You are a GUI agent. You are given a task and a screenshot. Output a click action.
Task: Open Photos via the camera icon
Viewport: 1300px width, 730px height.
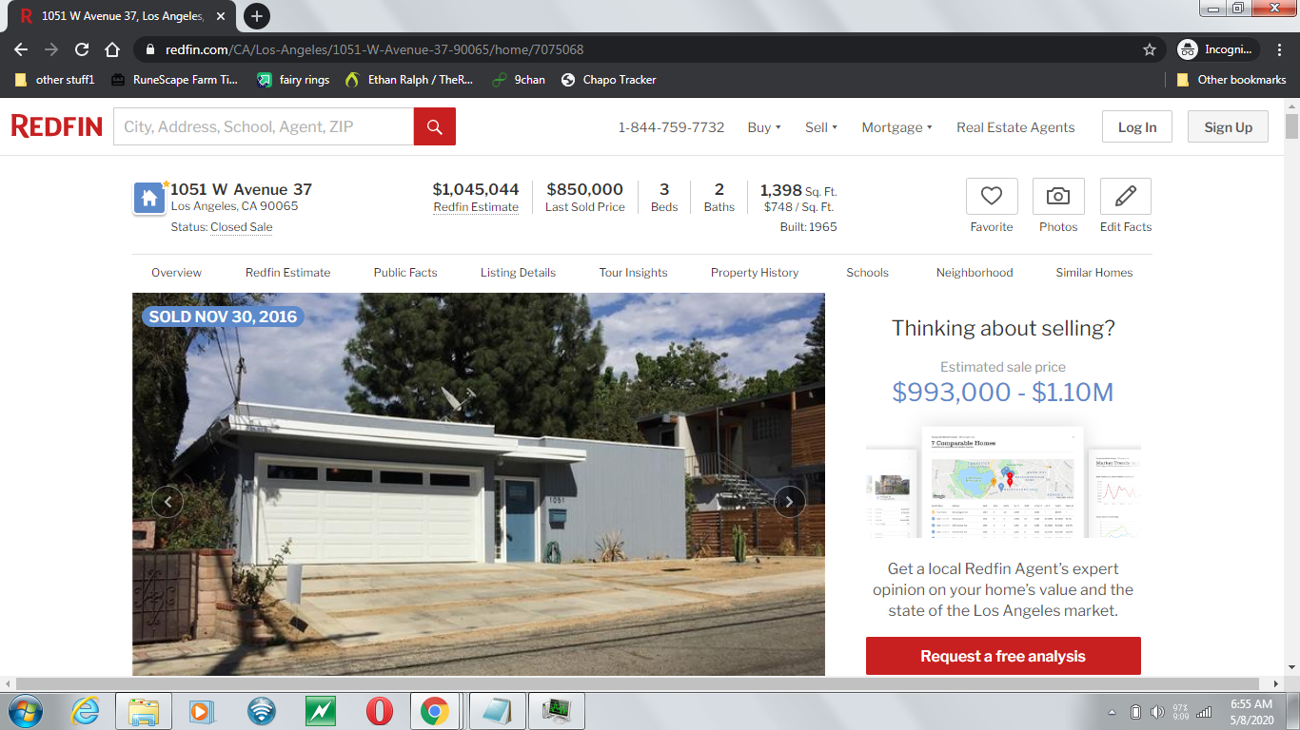coord(1058,197)
